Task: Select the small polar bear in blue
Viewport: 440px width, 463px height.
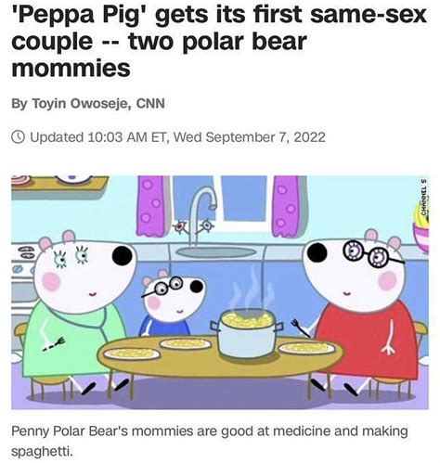Action: (170, 304)
